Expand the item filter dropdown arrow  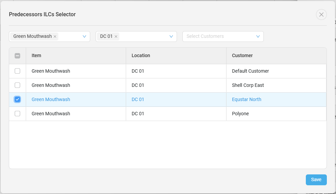(84, 37)
